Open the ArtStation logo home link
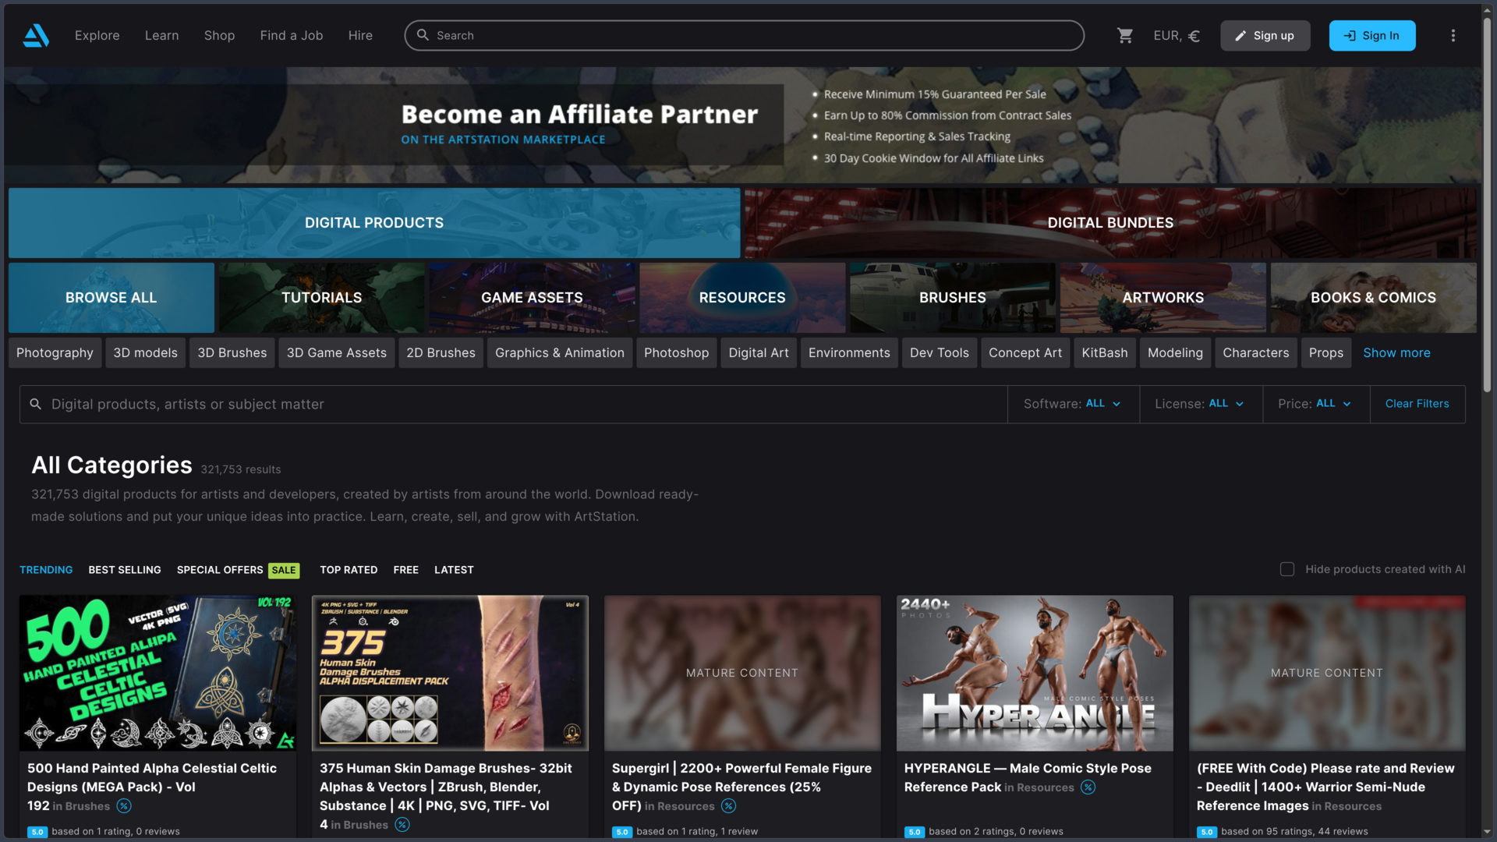This screenshot has height=842, width=1497. click(x=36, y=36)
